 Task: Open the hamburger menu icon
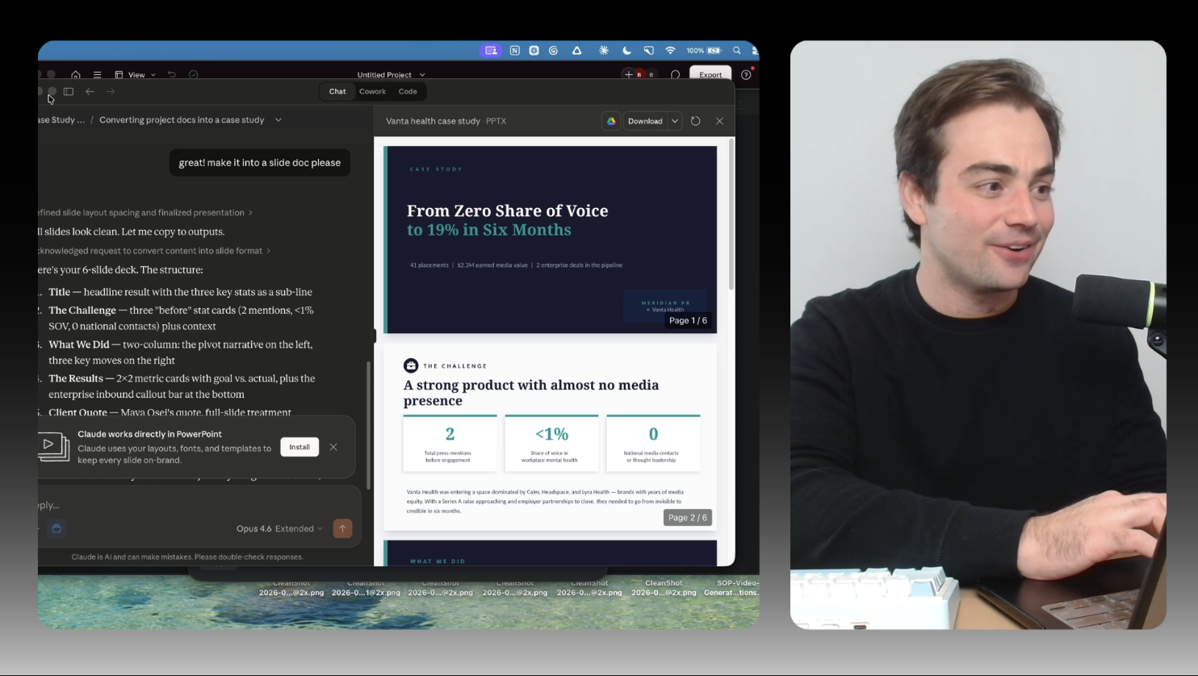pyautogui.click(x=97, y=74)
